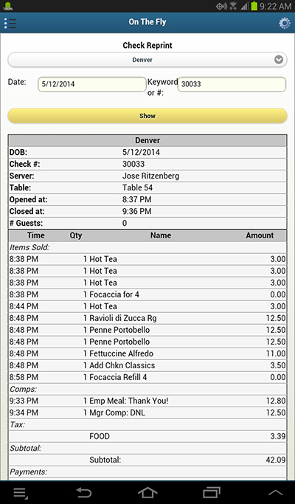Tap the up chevron in navigation bar
Viewport: 295px width, 504px height.
[275, 492]
